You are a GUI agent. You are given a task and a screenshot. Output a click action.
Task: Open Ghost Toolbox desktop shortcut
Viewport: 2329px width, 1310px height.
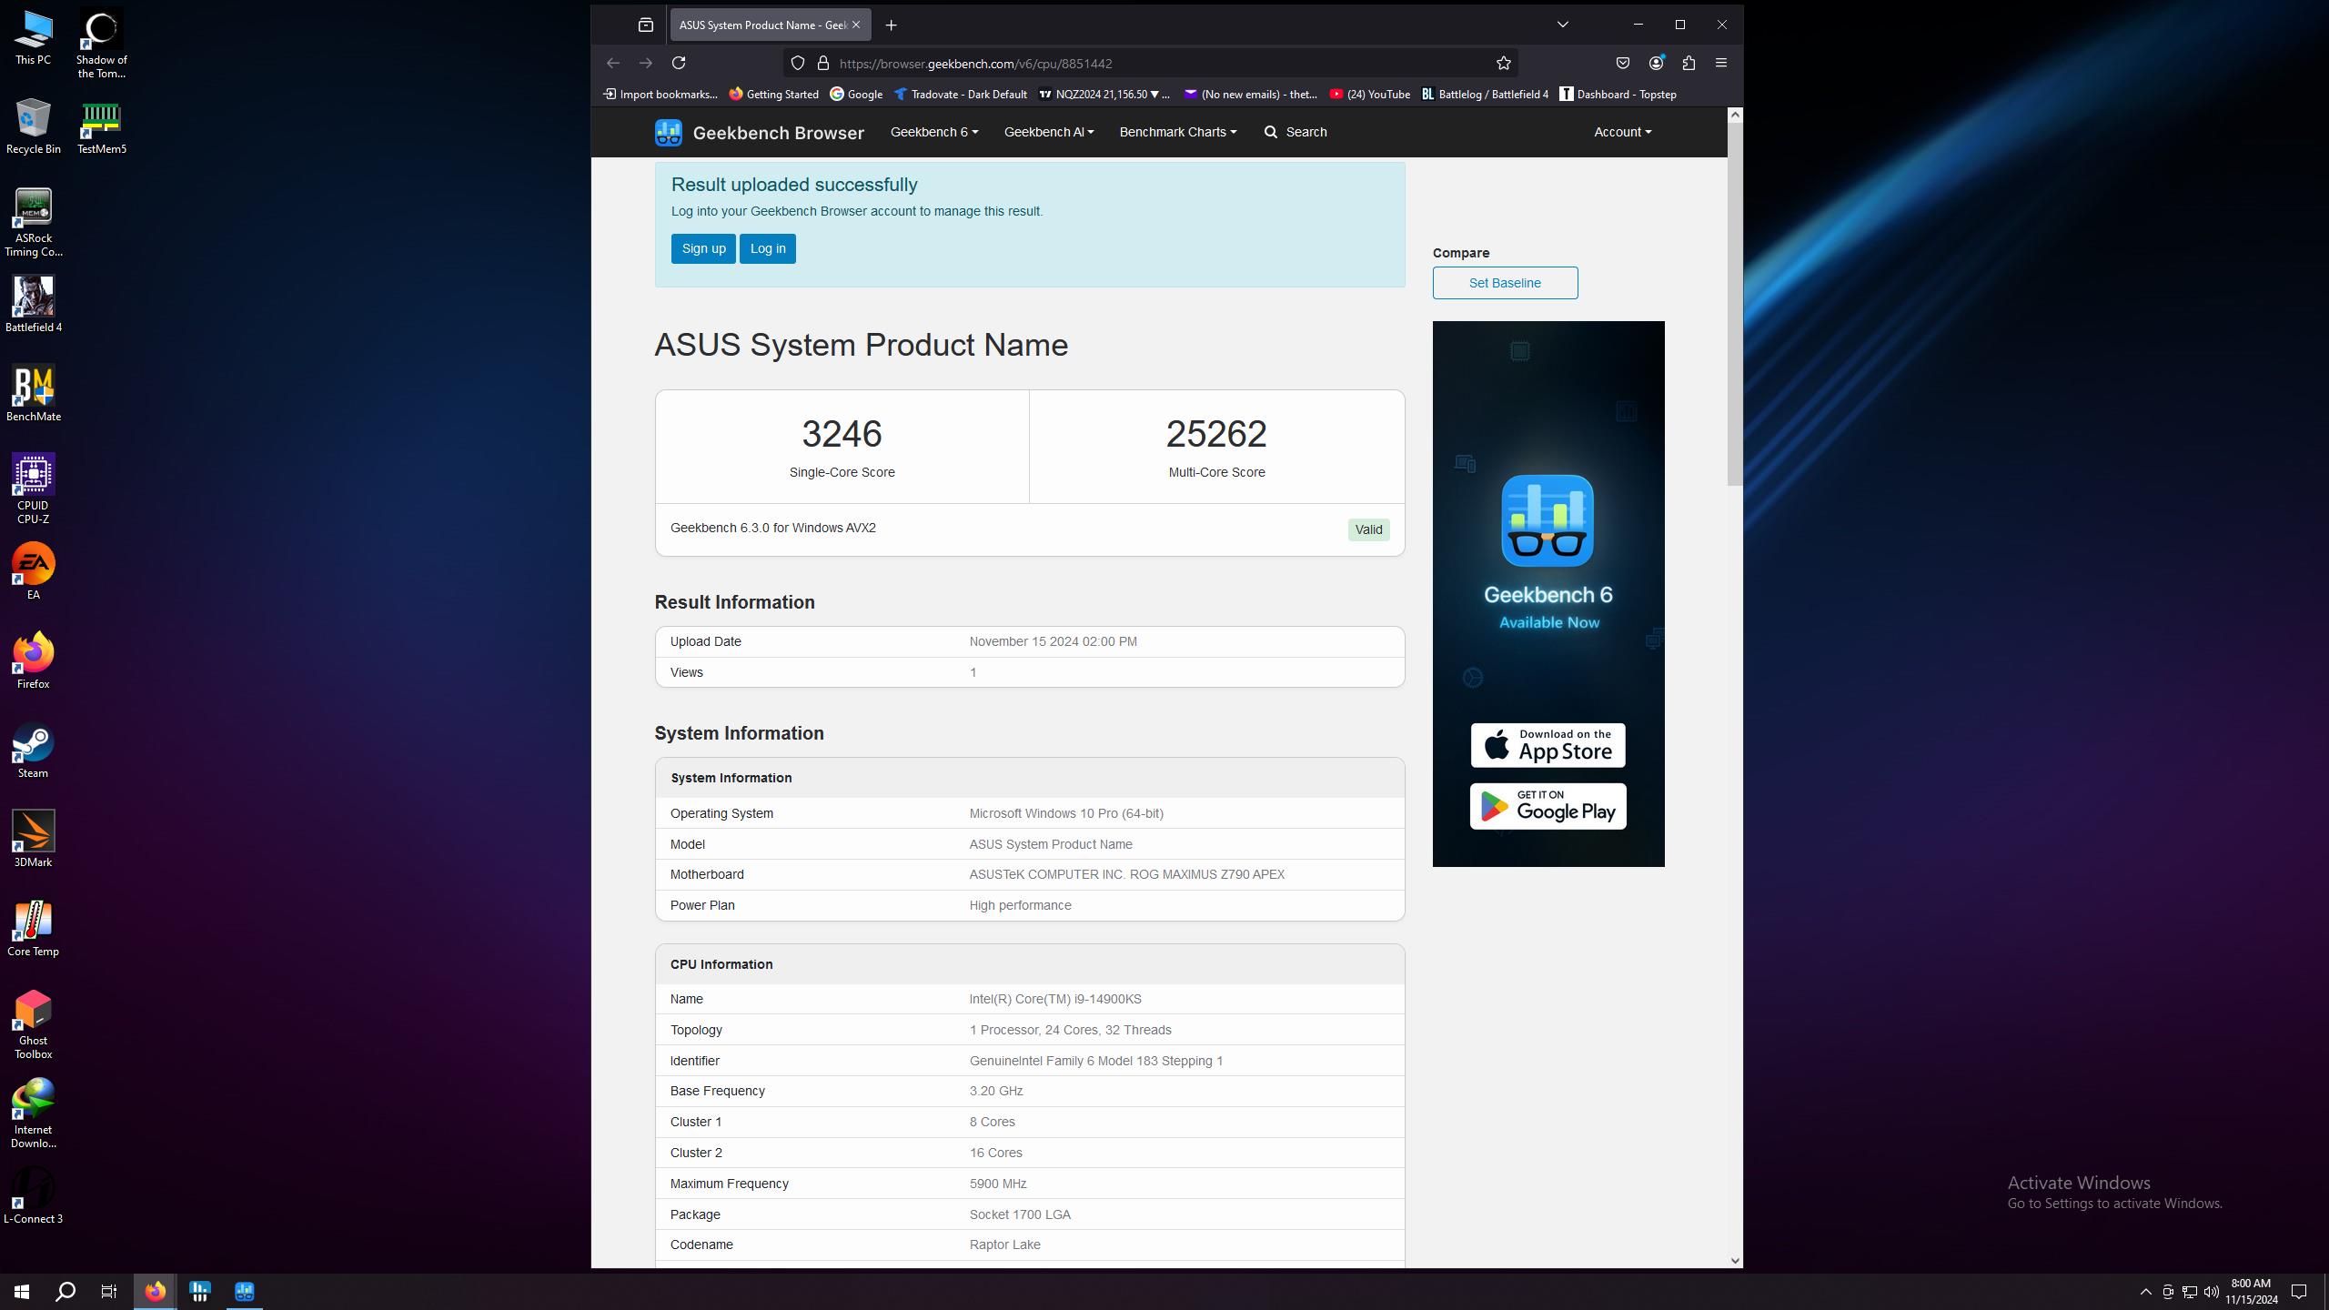click(x=33, y=1024)
